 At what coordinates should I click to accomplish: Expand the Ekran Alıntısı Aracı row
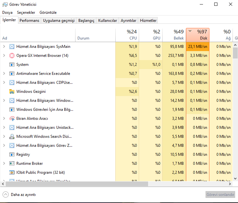coord(4,119)
